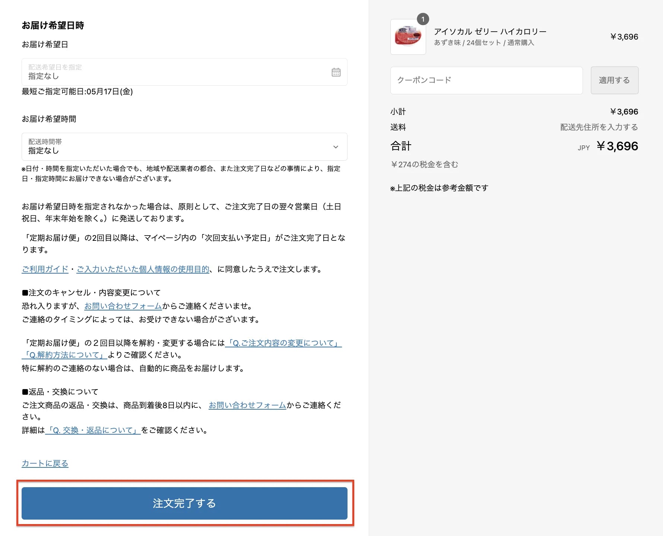This screenshot has width=663, height=536.
Task: Click the 配送先住所を入力する shipping text
Action: [599, 127]
